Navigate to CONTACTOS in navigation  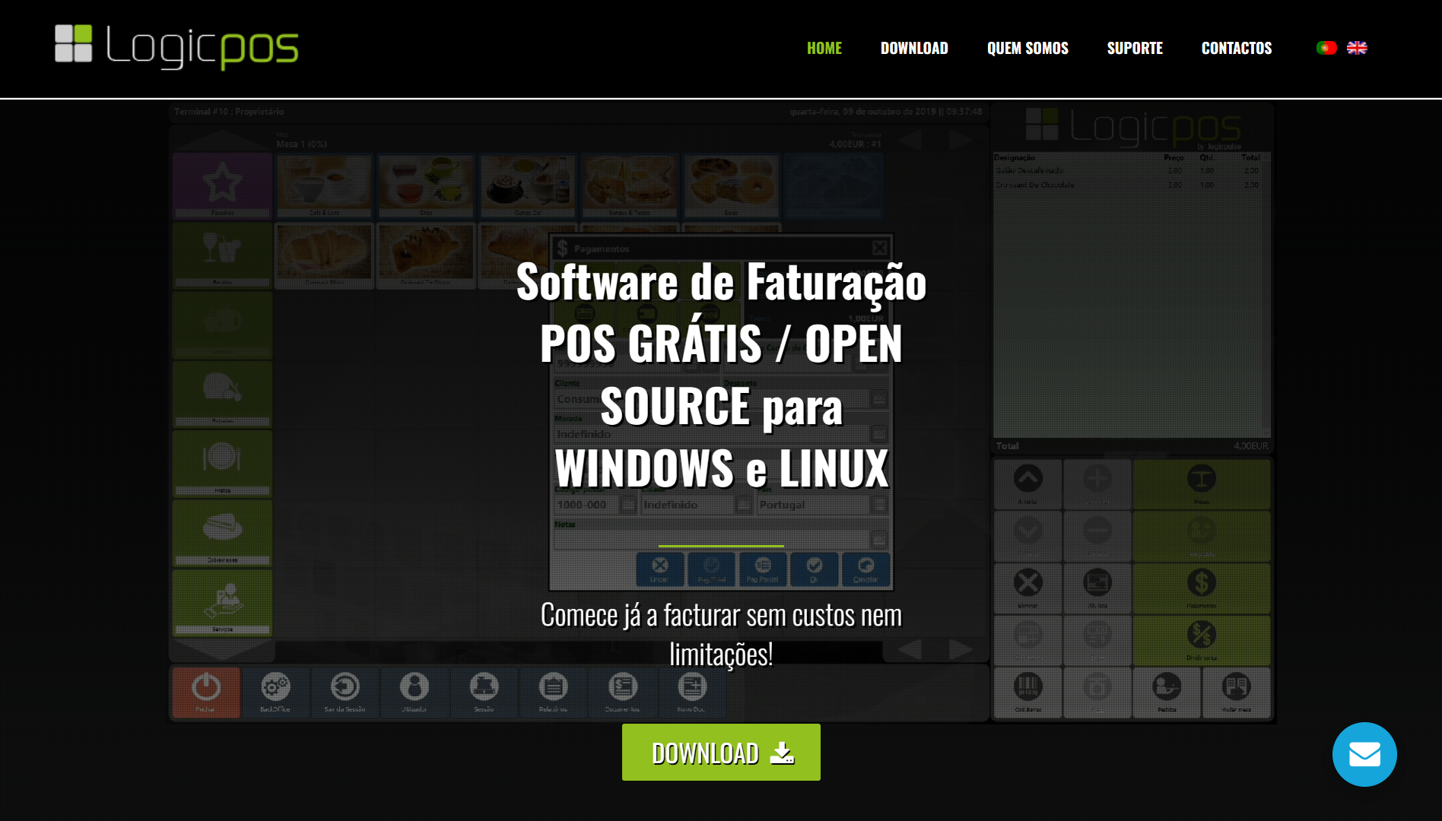pyautogui.click(x=1236, y=48)
